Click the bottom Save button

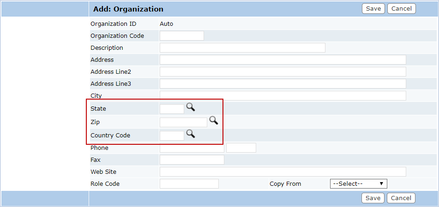tap(373, 198)
